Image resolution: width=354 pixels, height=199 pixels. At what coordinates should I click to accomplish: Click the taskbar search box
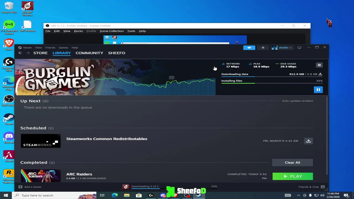point(54,195)
